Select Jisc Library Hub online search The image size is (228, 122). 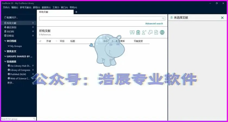pos(20,66)
